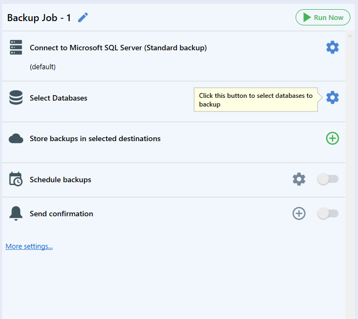
Task: Open Schedule backups gear settings
Action: click(x=299, y=180)
